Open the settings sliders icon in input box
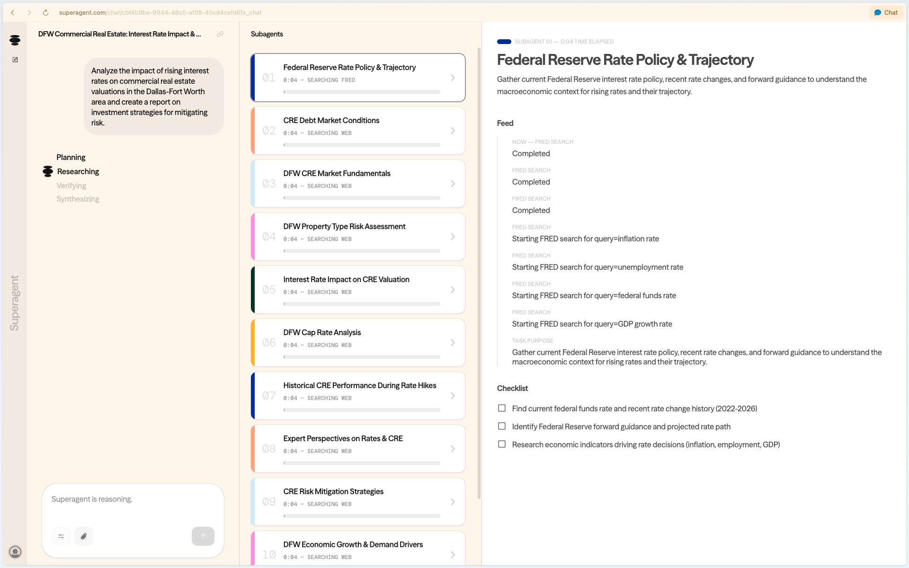 (61, 536)
